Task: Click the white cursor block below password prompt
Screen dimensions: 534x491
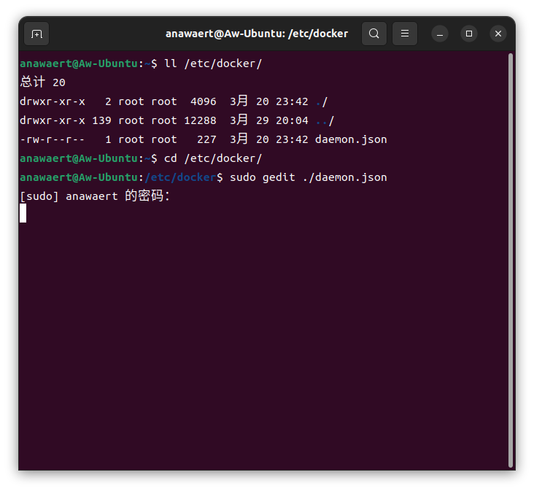Action: point(23,213)
